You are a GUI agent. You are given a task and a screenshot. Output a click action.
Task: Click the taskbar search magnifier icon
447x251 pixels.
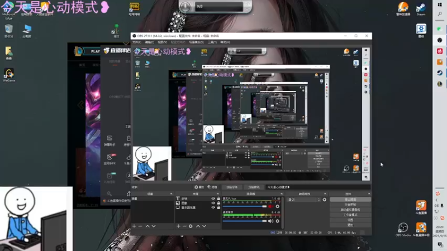(440, 14)
